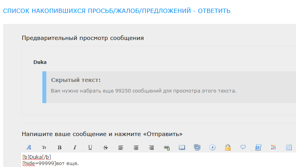Insert code with the script icon

[258, 147]
